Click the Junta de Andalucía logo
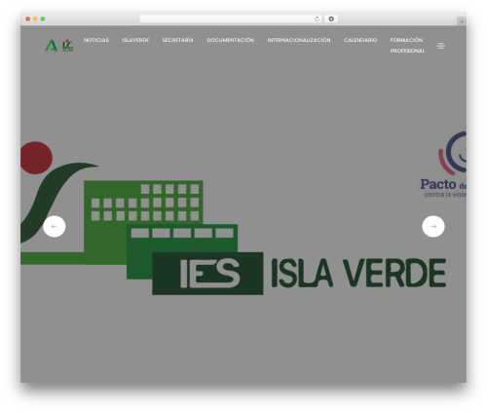The width and height of the screenshot is (487, 412). coord(51,46)
